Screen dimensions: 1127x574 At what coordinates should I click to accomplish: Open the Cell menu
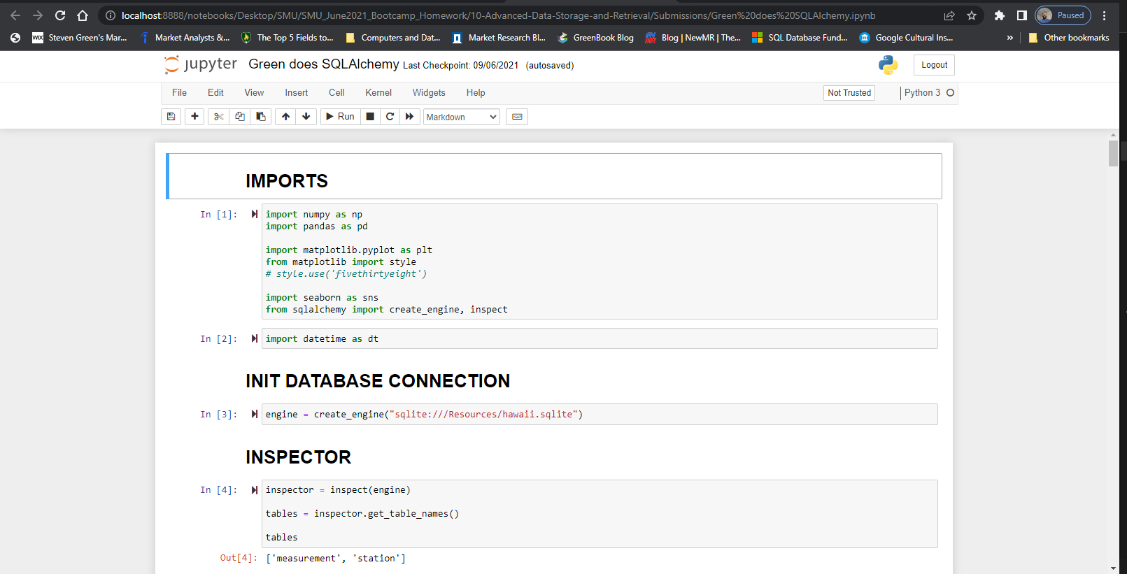336,93
